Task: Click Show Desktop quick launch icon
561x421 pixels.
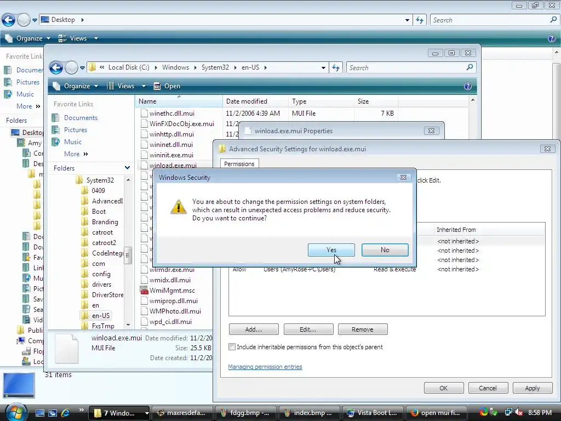Action: tap(39, 413)
